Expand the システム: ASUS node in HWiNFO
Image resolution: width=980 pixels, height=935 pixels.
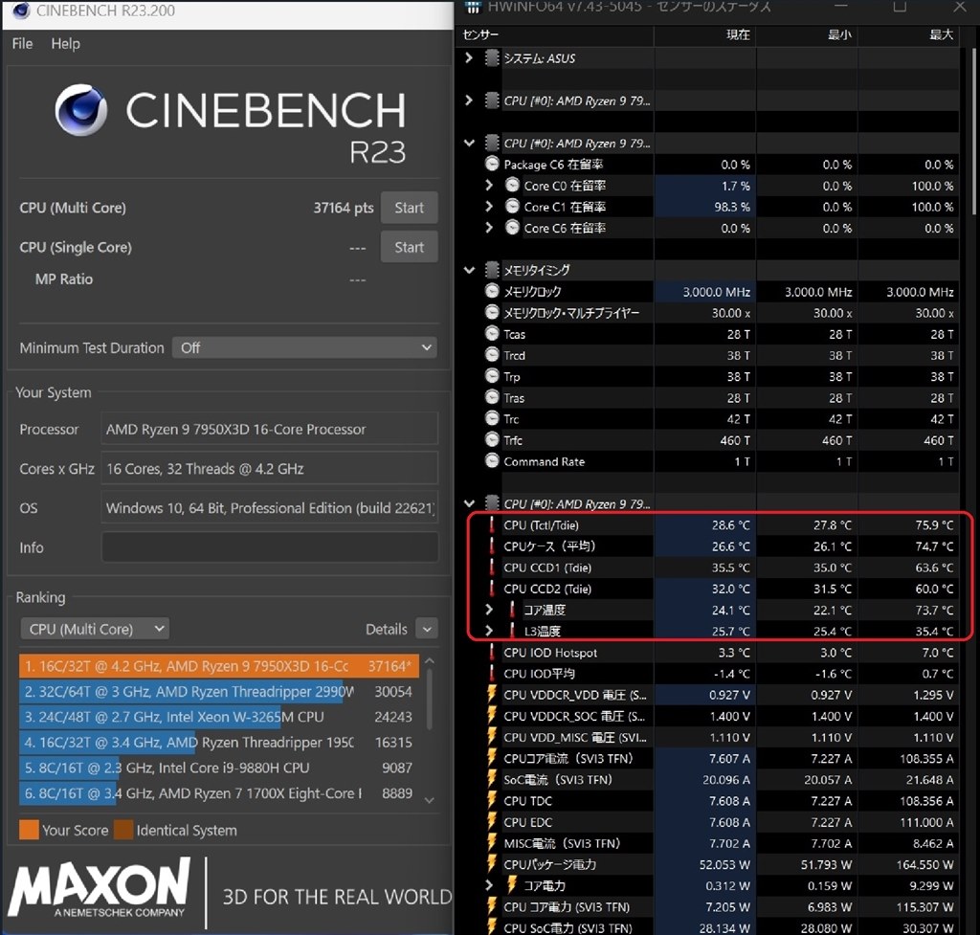coord(469,58)
